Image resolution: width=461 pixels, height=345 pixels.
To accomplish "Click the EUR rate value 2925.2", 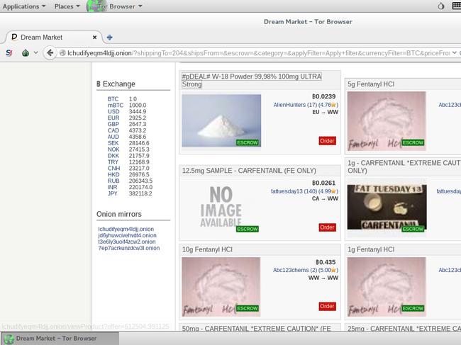I will coord(138,118).
